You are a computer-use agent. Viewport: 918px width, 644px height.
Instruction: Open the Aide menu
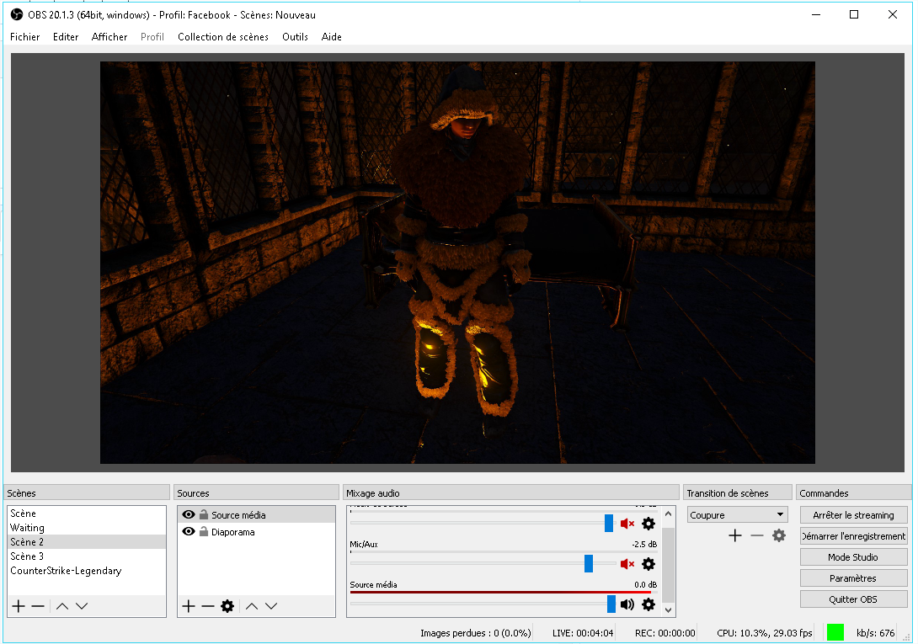click(x=331, y=37)
